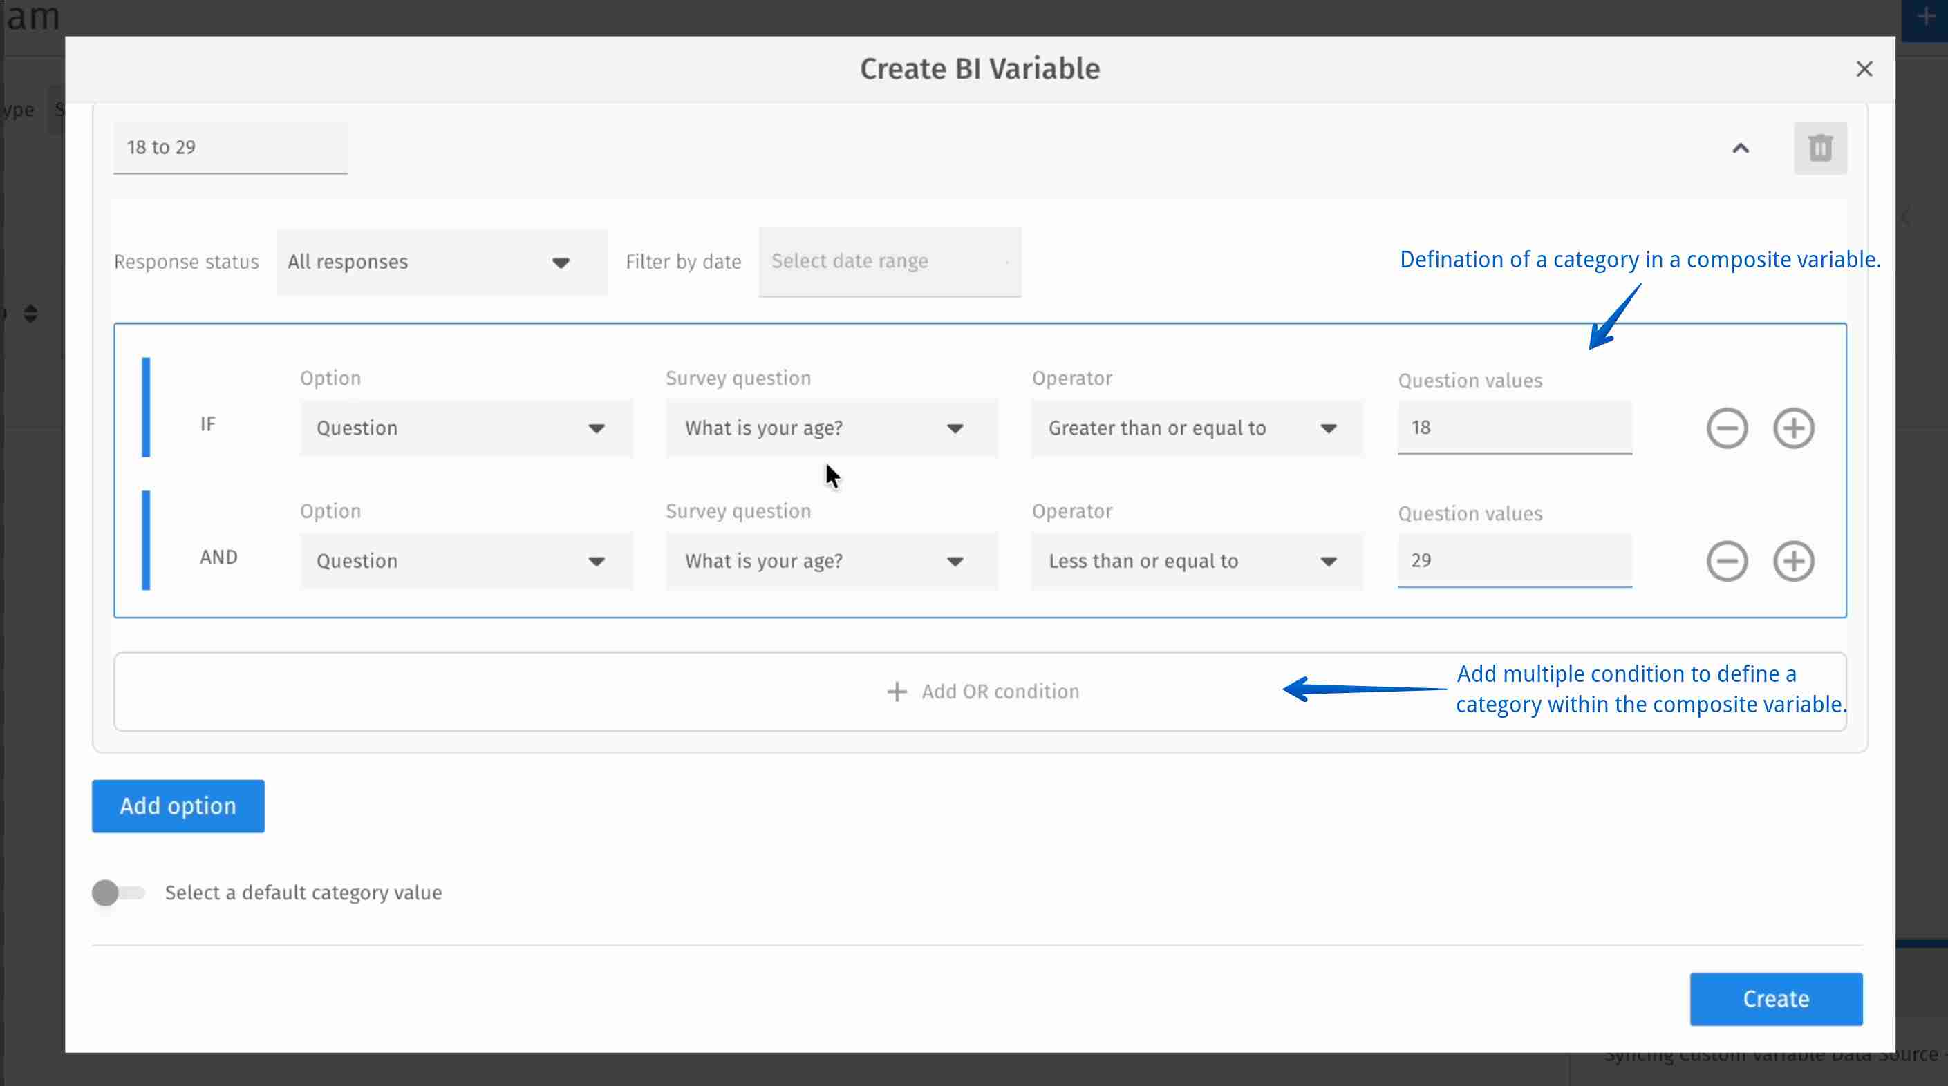The width and height of the screenshot is (1948, 1086).
Task: Close the Create BI Variable dialog
Action: click(1863, 70)
